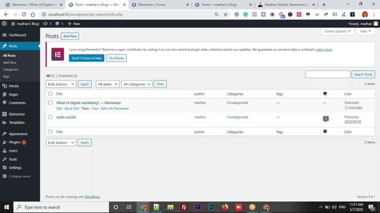This screenshot has width=380, height=213.
Task: Click the WordPress logo in admin bar
Action: (4, 24)
